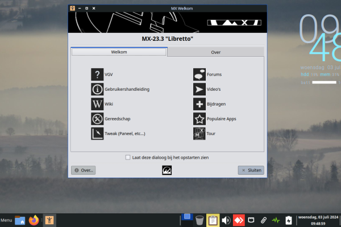Open the Populaire Apps star icon

click(x=199, y=119)
